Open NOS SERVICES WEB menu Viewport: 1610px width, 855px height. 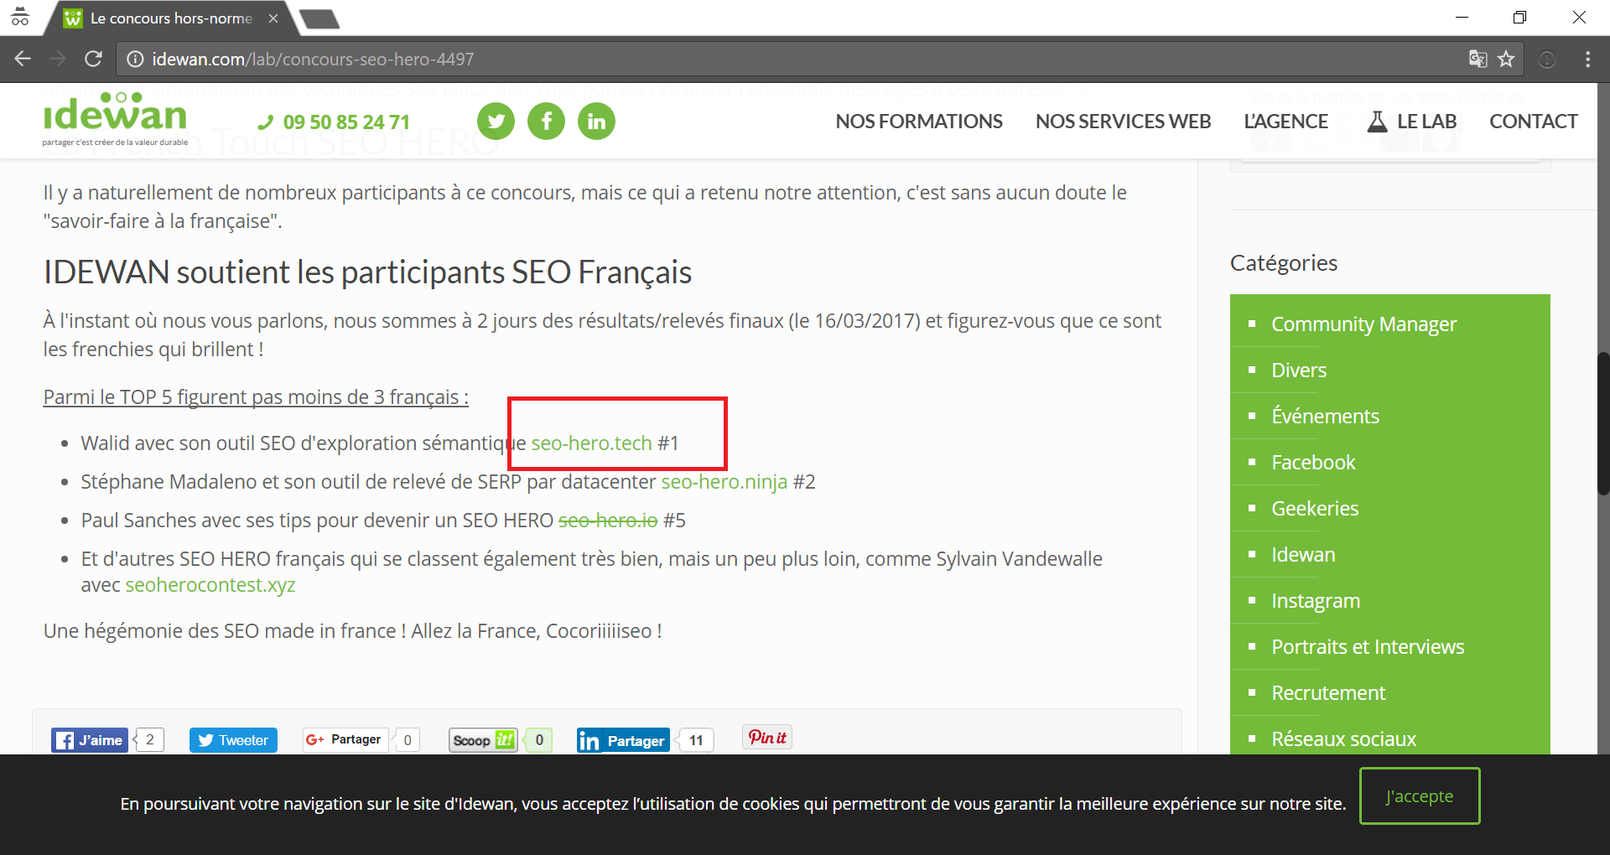pos(1123,122)
